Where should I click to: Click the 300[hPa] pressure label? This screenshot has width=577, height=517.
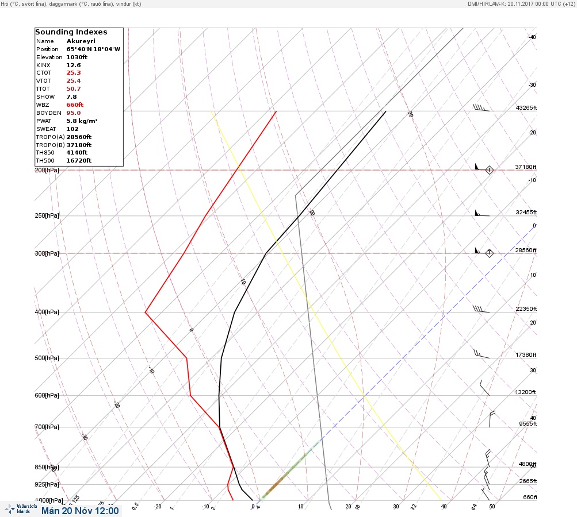[x=47, y=253]
